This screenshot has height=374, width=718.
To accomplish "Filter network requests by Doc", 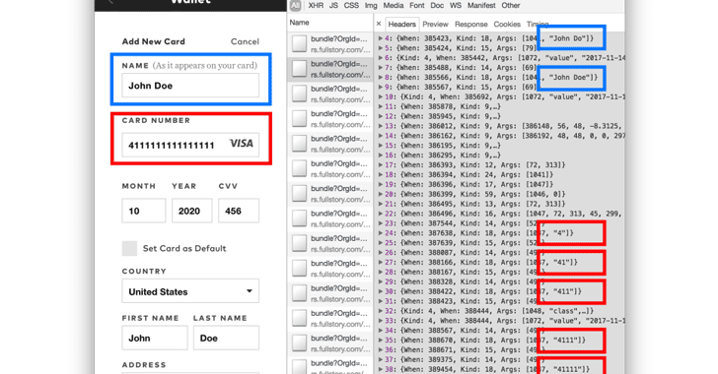I will 437,6.
